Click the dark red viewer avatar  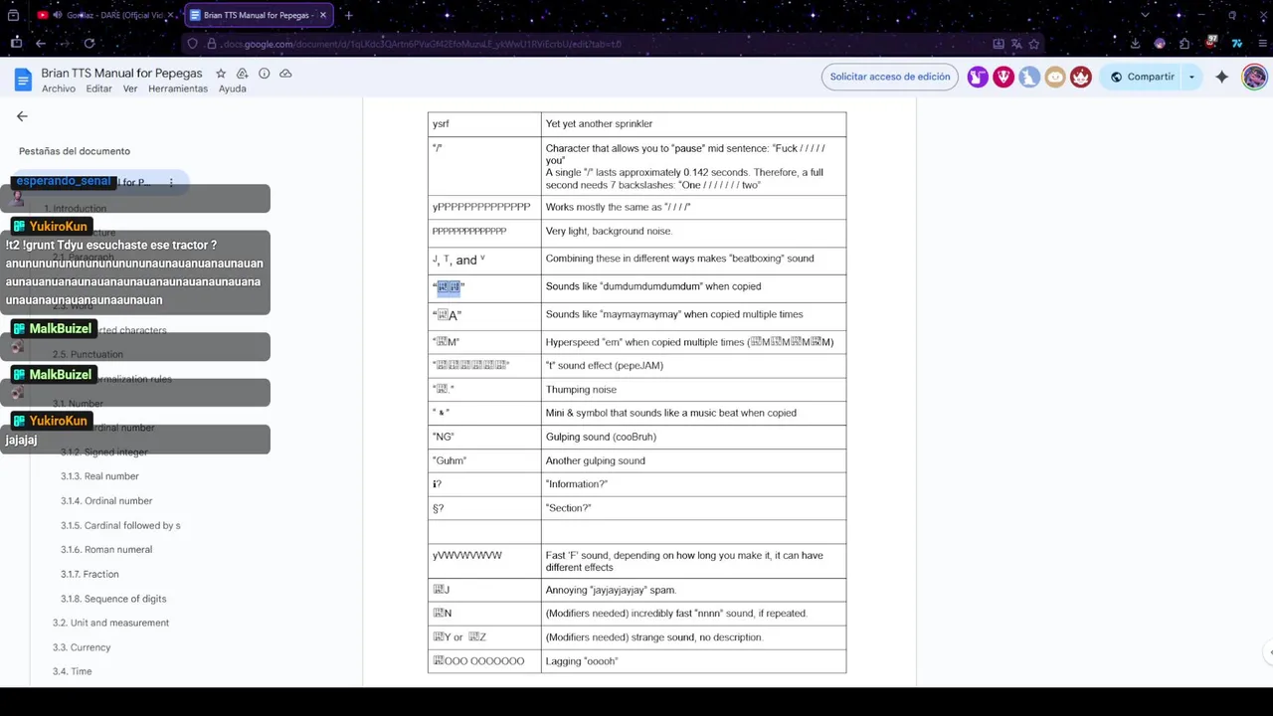(1081, 77)
